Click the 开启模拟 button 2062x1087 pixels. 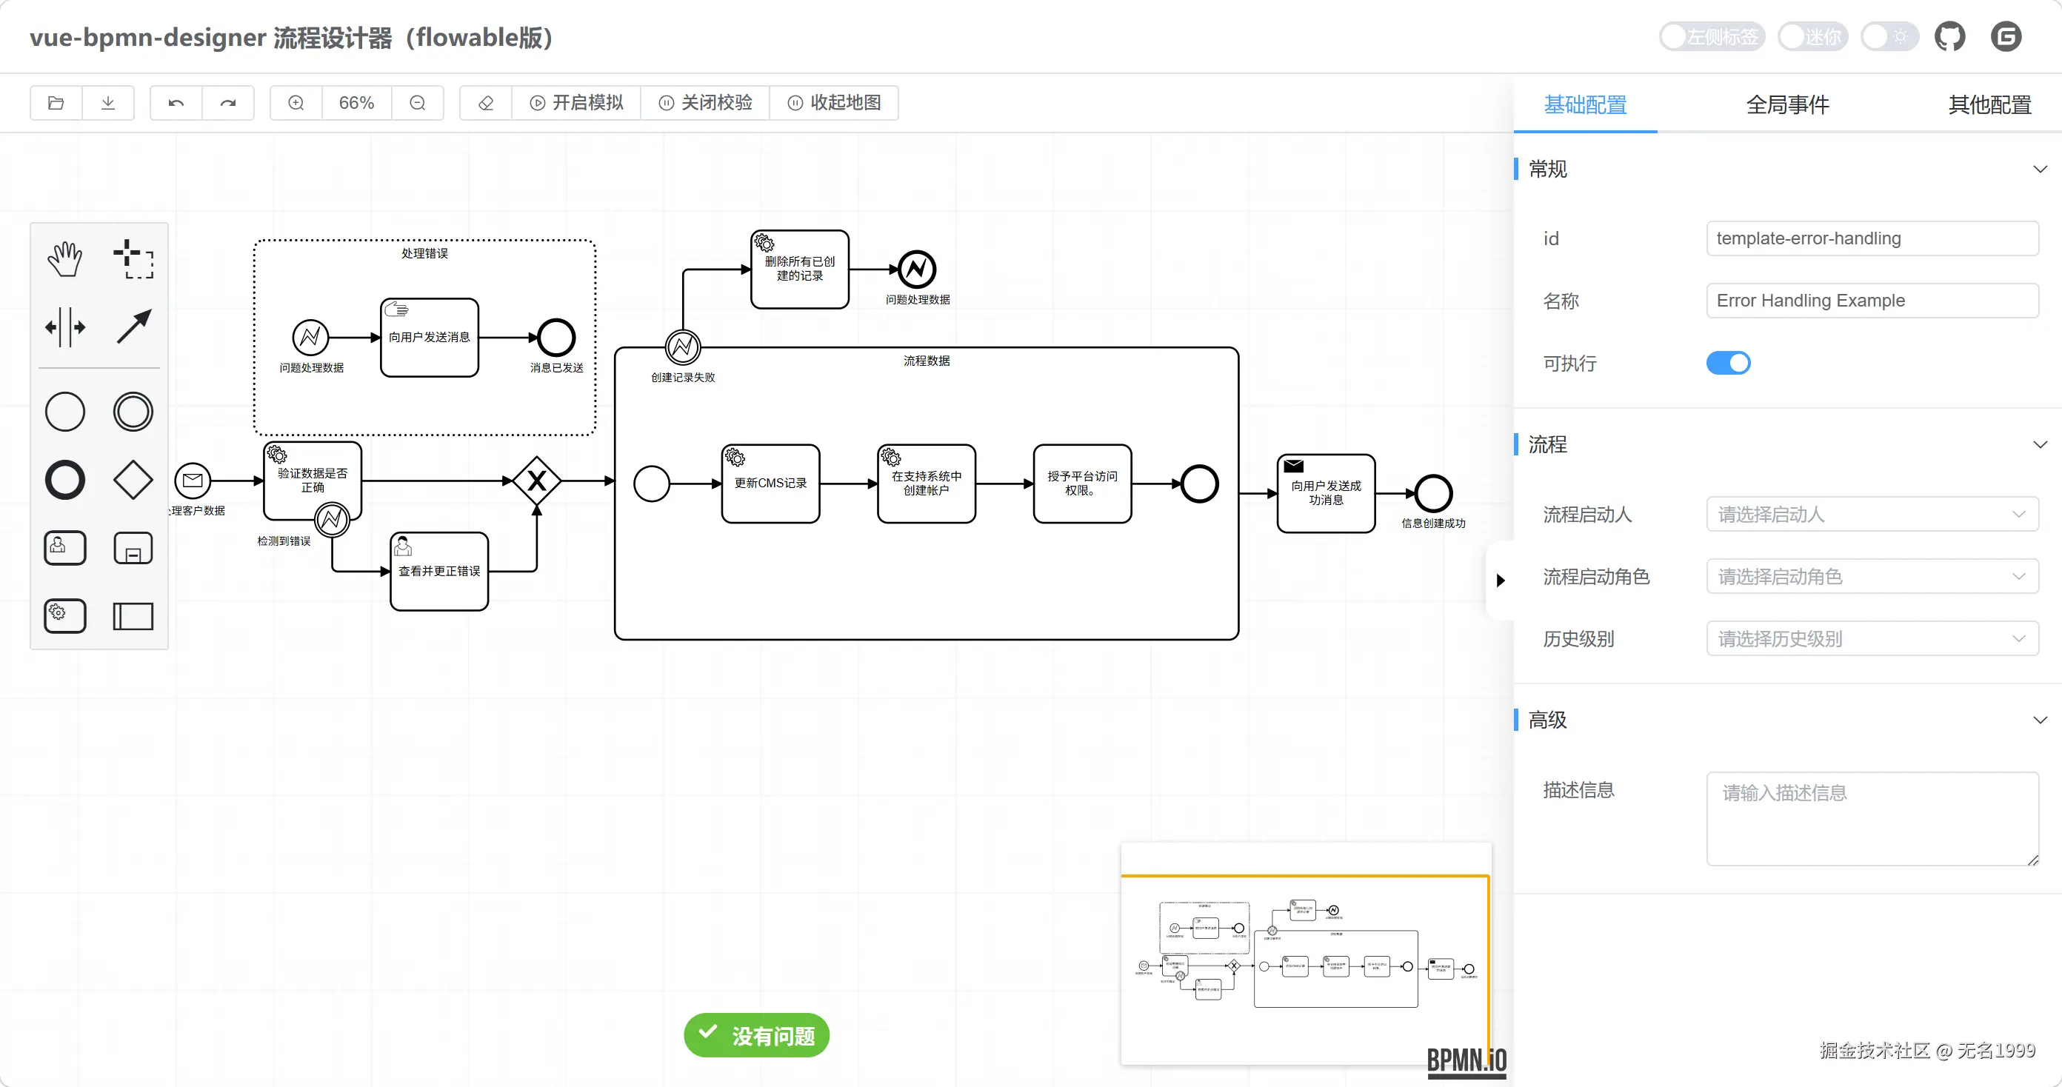576,102
